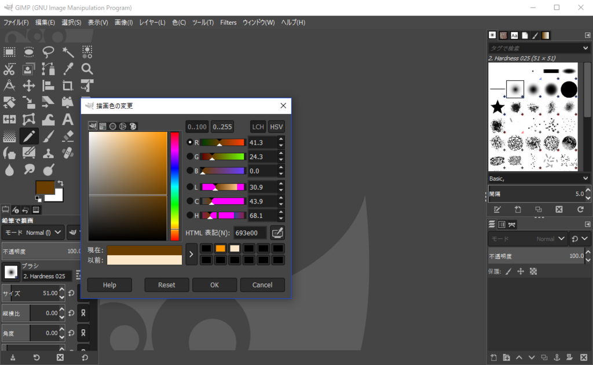This screenshot has width=593, height=365.
Task: Click eyedropper icon next to HTML notation
Action: click(277, 233)
